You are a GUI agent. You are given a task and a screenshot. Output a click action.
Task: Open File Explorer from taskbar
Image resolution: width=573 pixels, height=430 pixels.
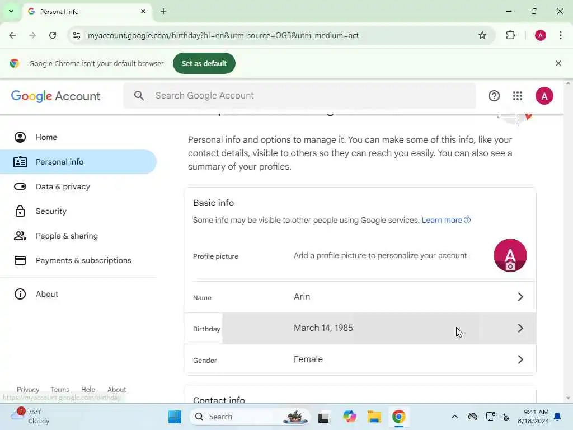pos(374,417)
